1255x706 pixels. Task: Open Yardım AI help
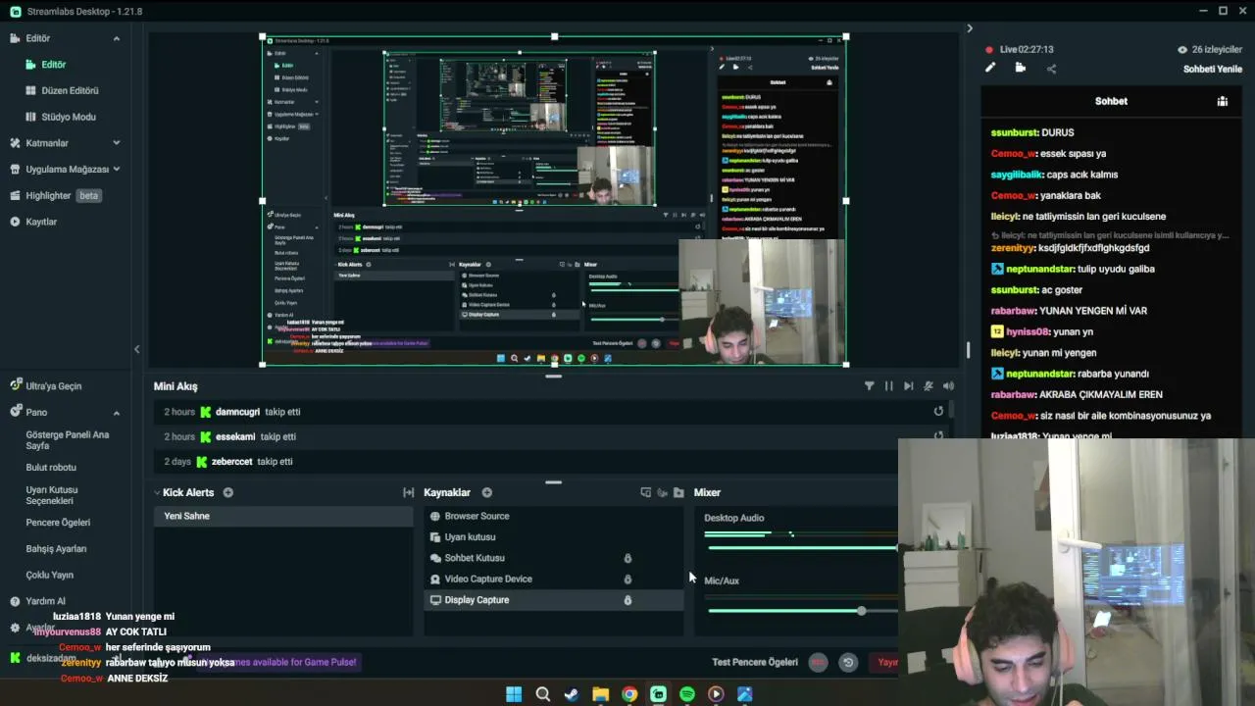tap(45, 601)
